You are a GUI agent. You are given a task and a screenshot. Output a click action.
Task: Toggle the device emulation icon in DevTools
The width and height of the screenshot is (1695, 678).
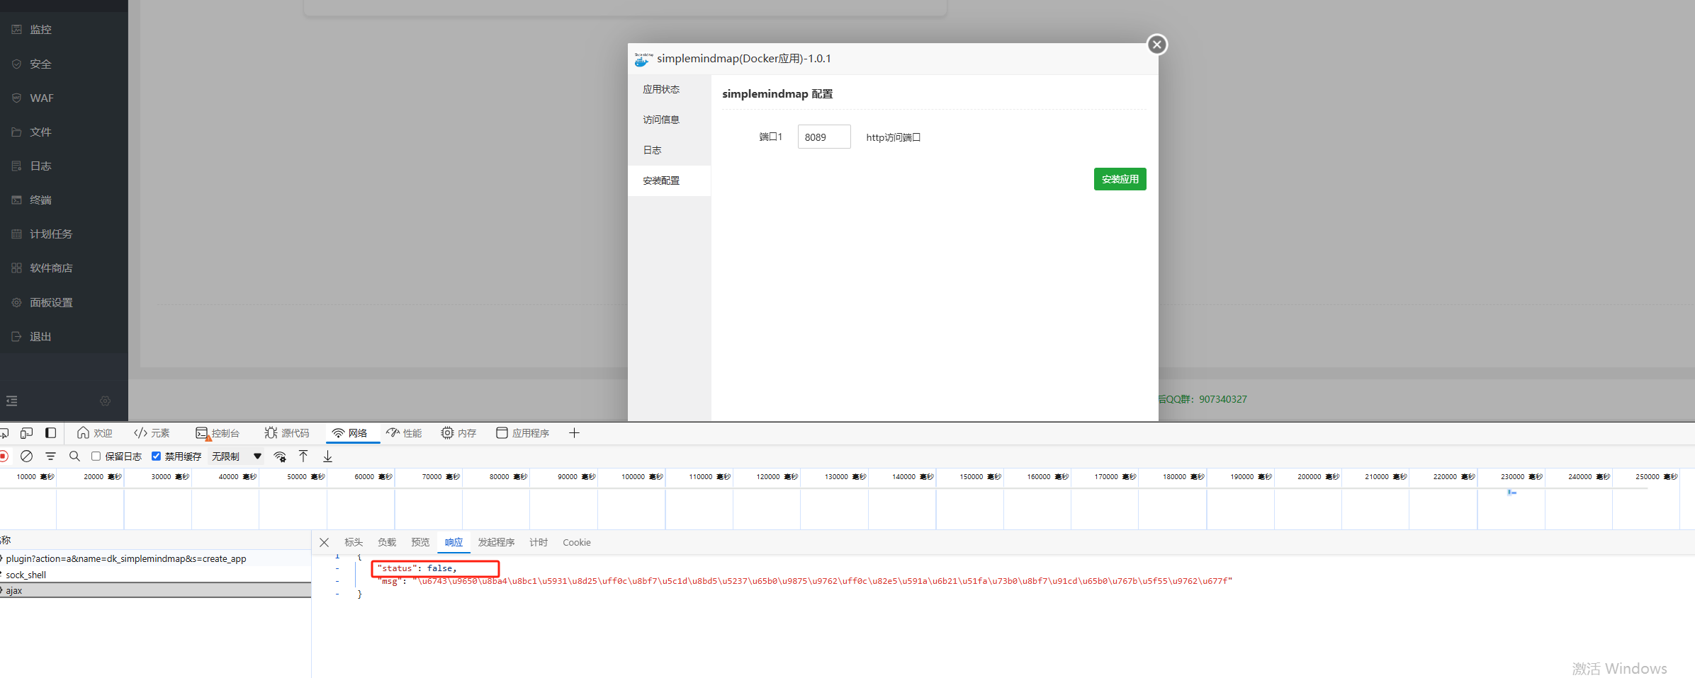[27, 432]
